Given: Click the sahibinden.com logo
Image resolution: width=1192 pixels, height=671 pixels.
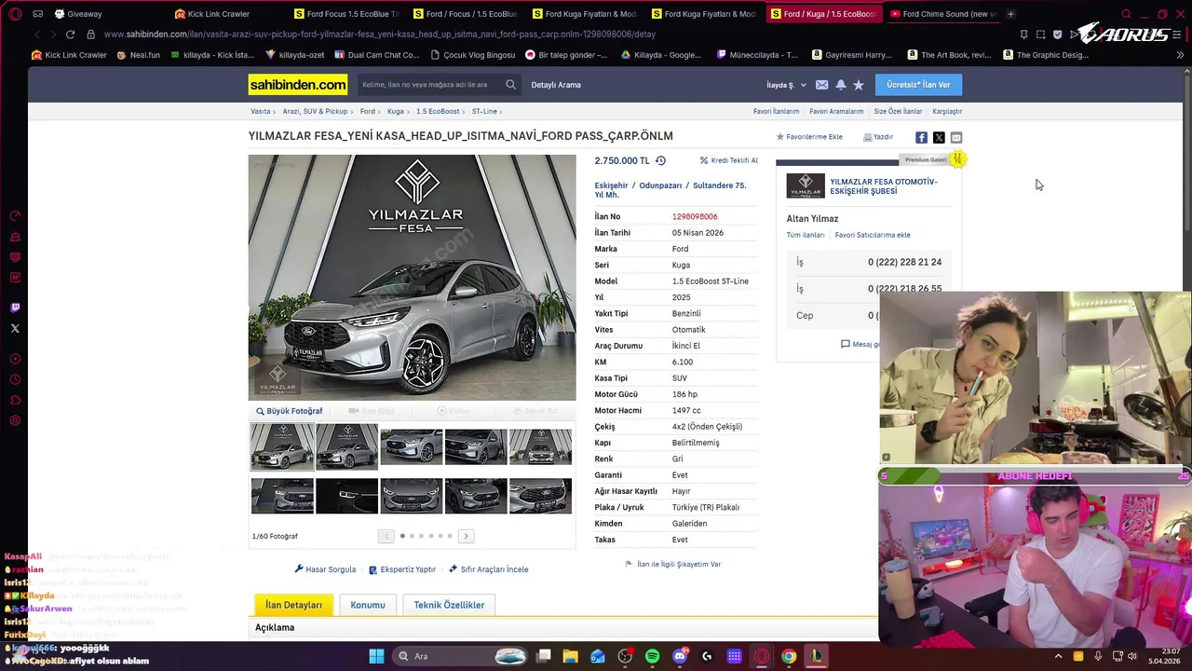Looking at the screenshot, I should [298, 85].
